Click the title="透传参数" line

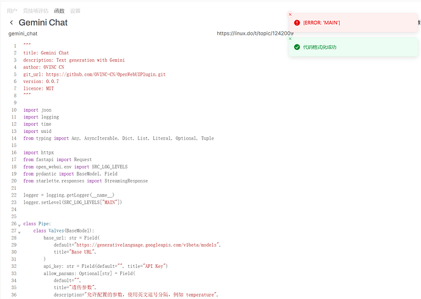click(75, 287)
